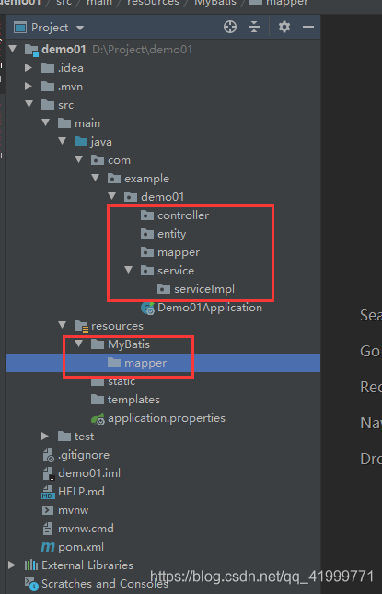Viewport: 382px width, 594px height.
Task: Open the Project panel settings gear
Action: (x=284, y=28)
